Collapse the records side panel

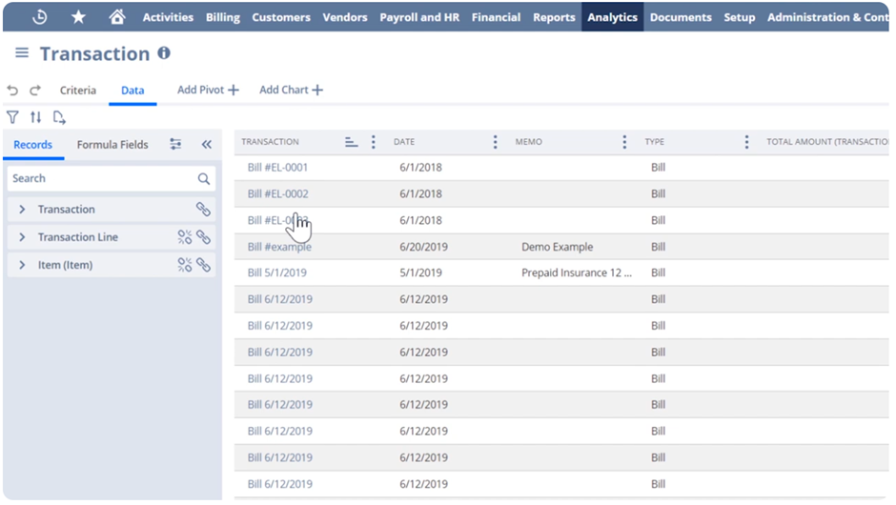coord(206,145)
